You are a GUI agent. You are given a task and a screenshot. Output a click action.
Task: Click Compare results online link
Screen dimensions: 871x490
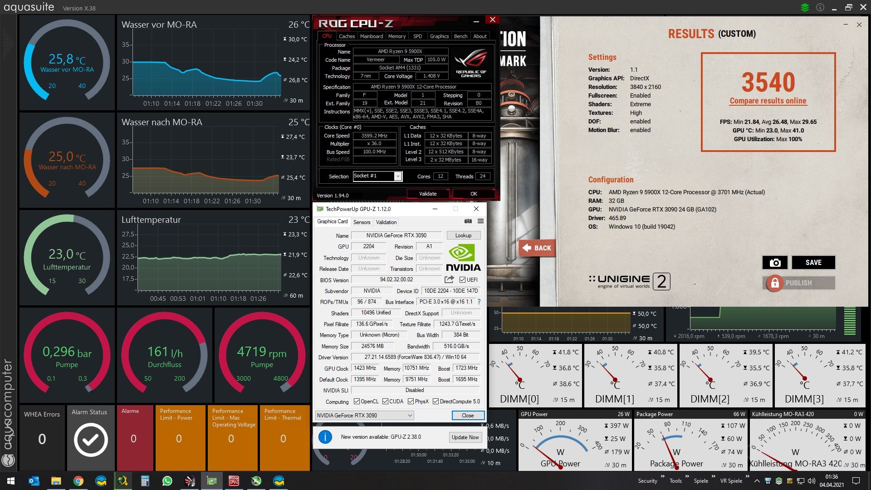(768, 101)
